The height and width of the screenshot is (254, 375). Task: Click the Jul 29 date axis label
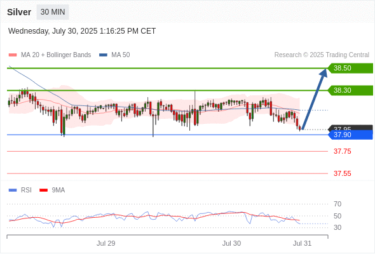[106, 243]
